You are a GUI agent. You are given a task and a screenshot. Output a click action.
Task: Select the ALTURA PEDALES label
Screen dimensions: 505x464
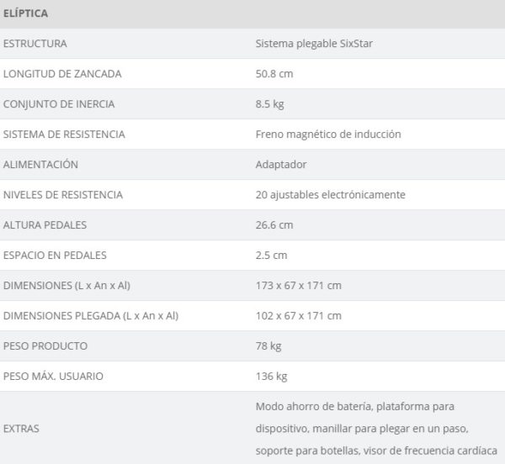click(x=45, y=225)
